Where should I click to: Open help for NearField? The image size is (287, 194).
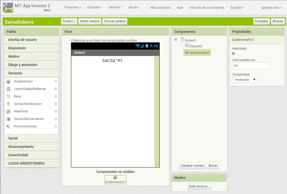click(56, 112)
